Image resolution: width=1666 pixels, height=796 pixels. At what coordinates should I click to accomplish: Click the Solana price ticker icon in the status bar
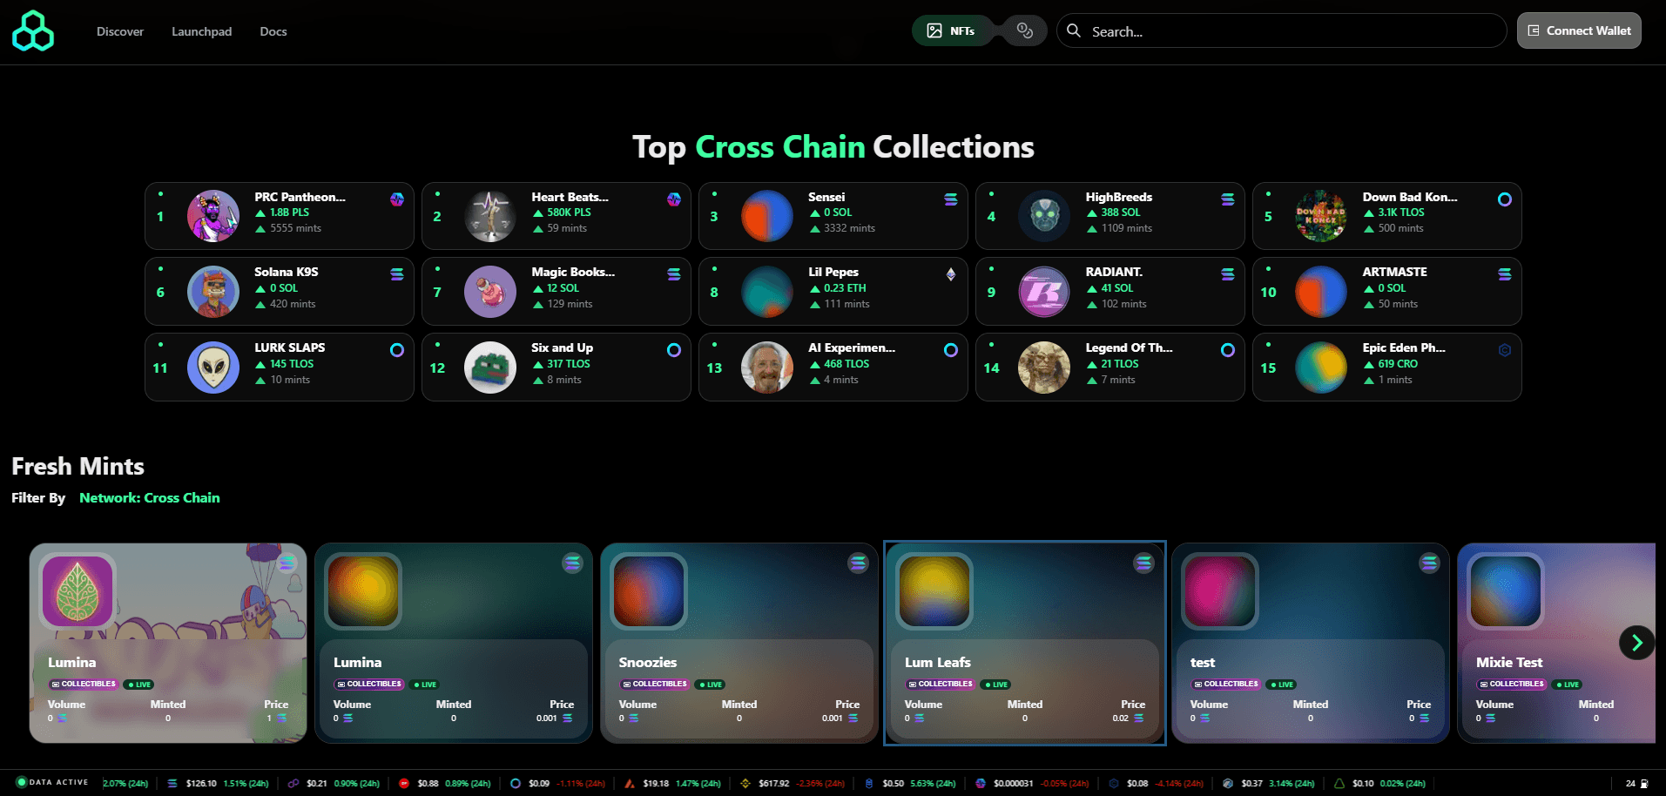pyautogui.click(x=172, y=783)
